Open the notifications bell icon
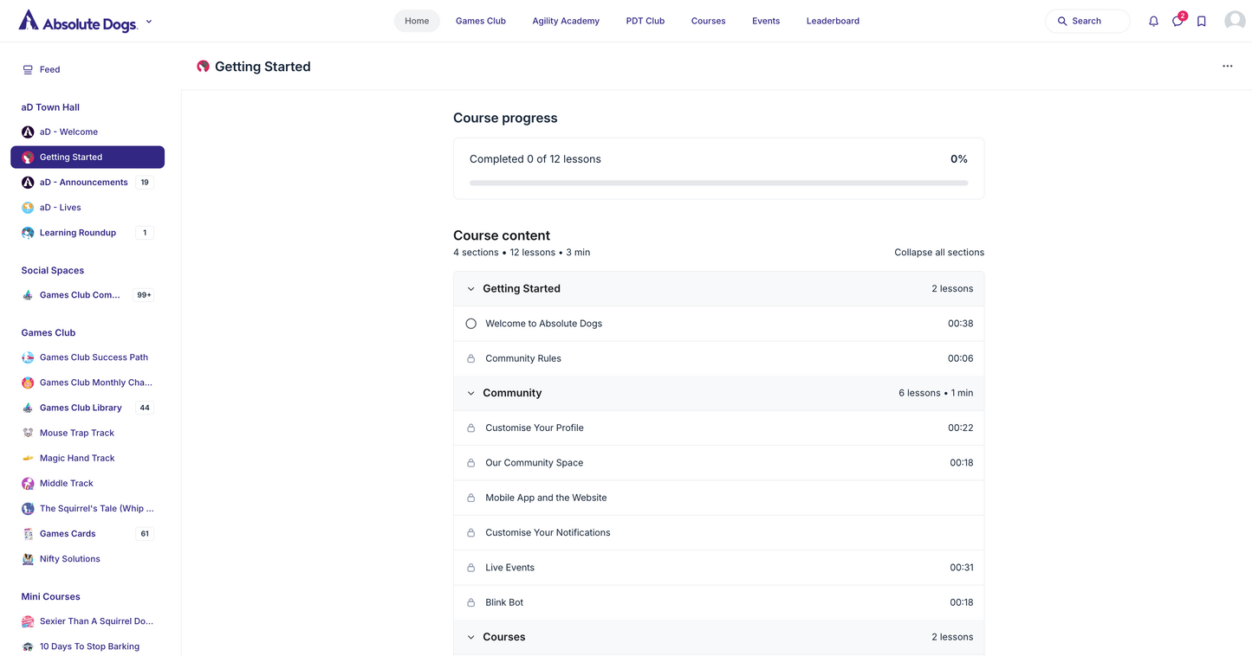Screen dimensions: 1252x656 pos(1153,22)
